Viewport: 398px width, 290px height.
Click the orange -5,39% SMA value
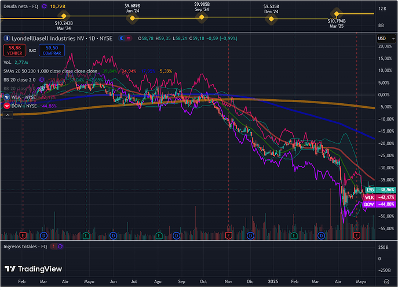coord(165,71)
